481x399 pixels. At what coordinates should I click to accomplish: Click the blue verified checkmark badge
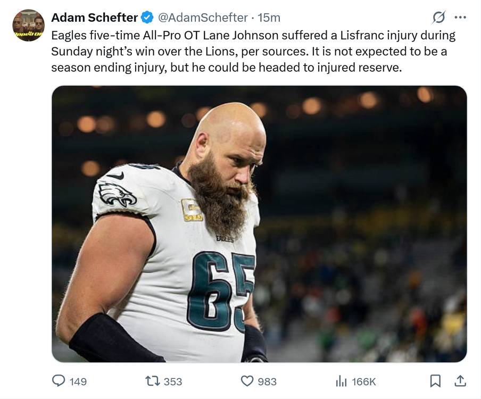(x=147, y=18)
